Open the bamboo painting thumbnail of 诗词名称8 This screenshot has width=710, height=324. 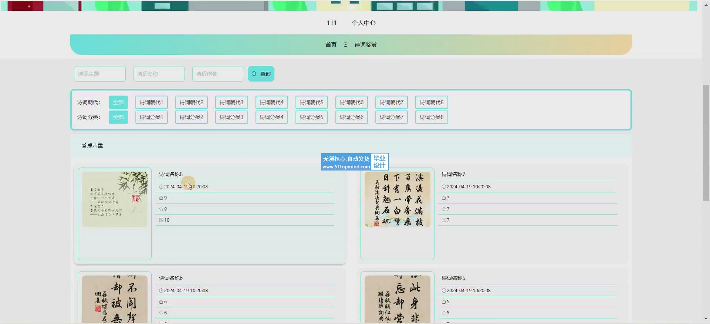[x=115, y=199]
